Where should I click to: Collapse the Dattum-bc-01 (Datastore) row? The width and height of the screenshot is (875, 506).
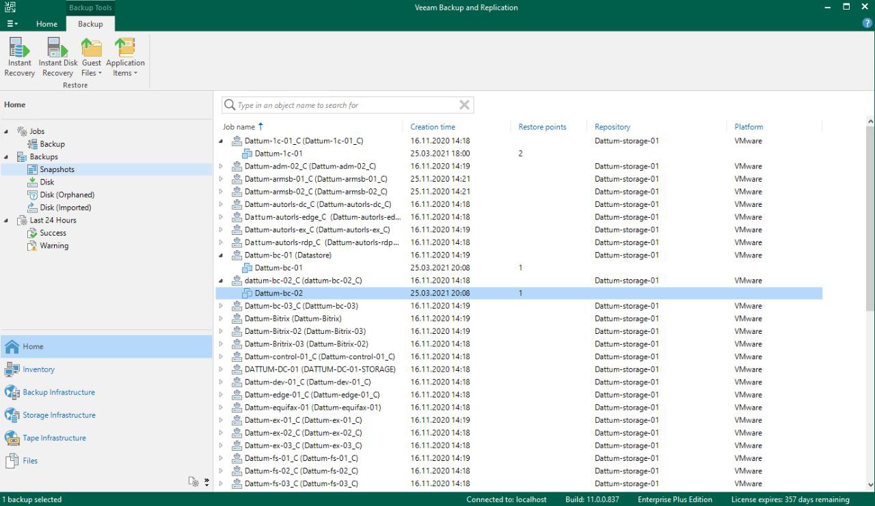221,255
